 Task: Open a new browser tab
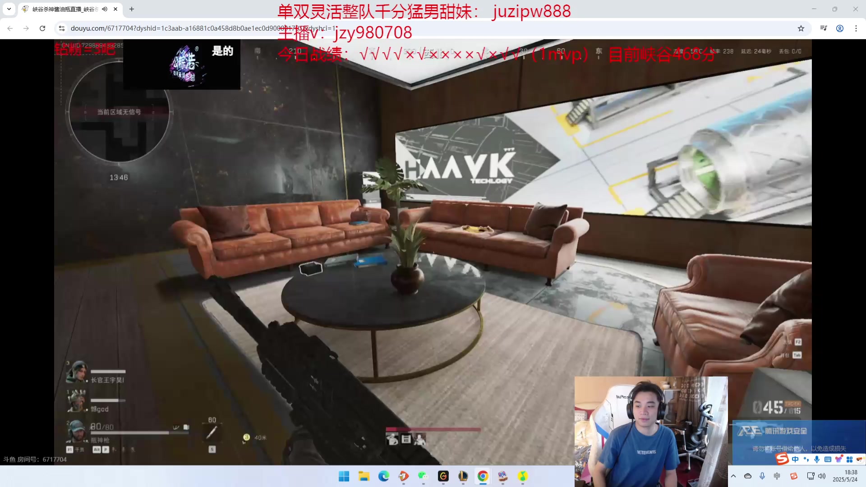coord(132,9)
